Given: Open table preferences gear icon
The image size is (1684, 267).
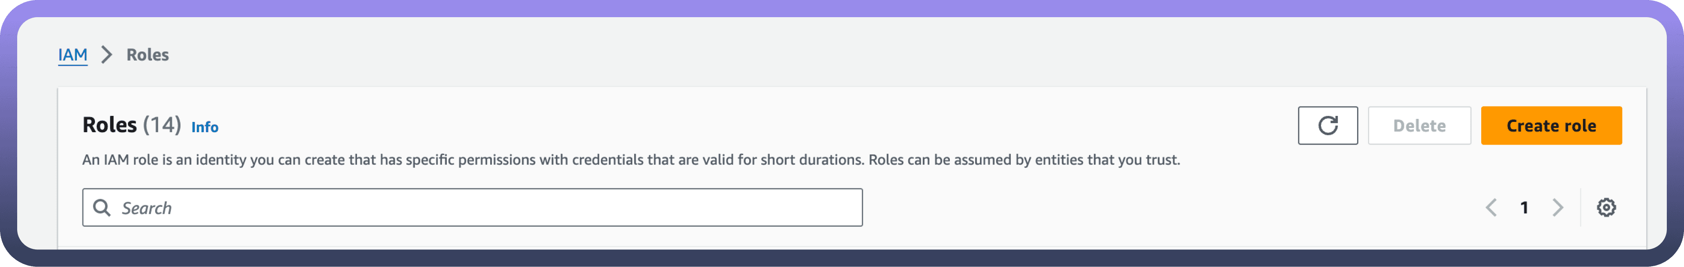Looking at the screenshot, I should pos(1606,208).
